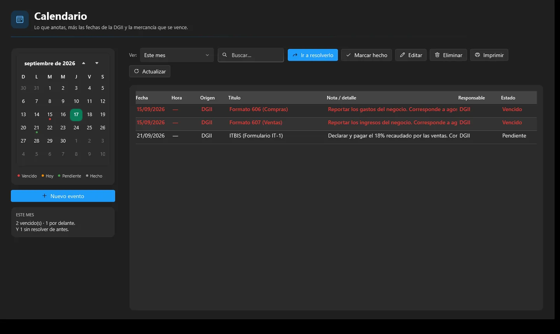Screen dimensions: 560x334
Task: Sort by the Hora column header
Action: click(177, 98)
